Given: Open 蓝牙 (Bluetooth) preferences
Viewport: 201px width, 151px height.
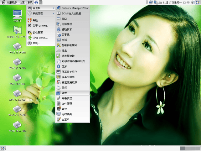Looking at the screenshot, I should (x=65, y=66).
